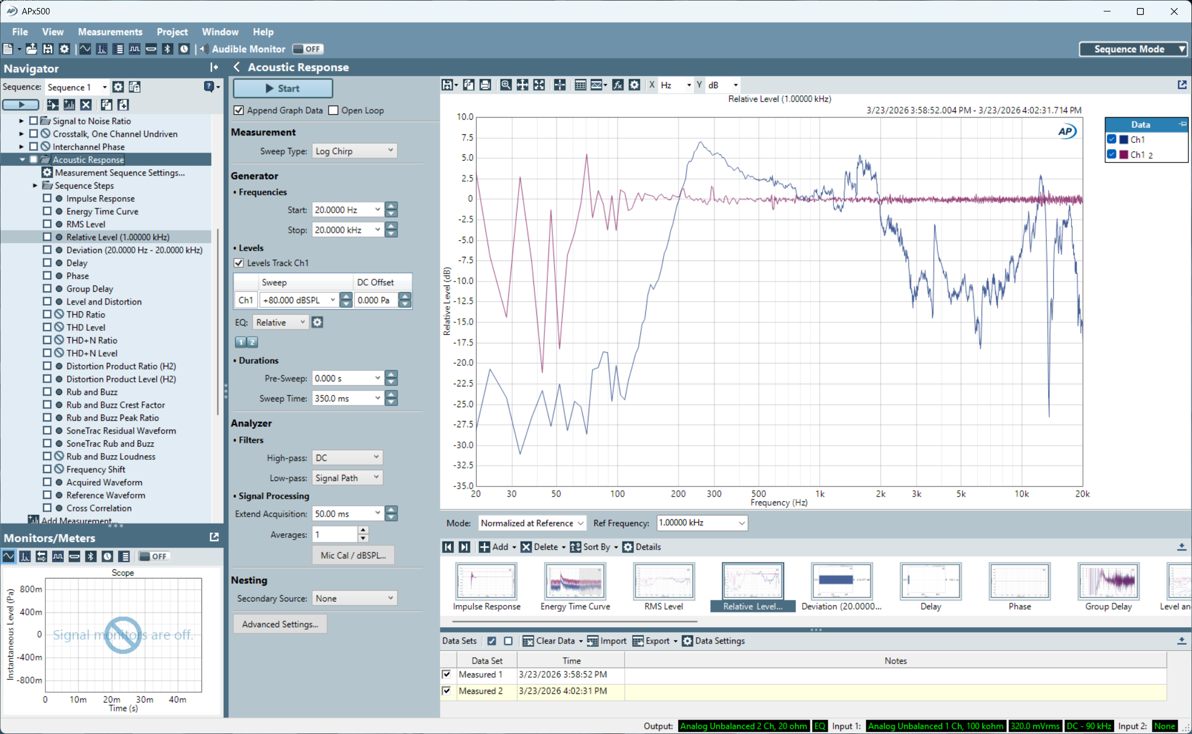Enable the Open Loop checkbox

coord(333,110)
